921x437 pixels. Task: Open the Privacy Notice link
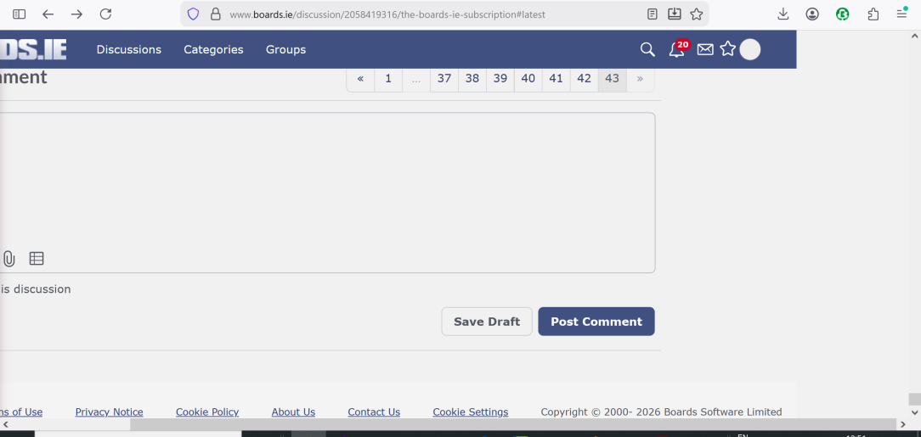[110, 412]
